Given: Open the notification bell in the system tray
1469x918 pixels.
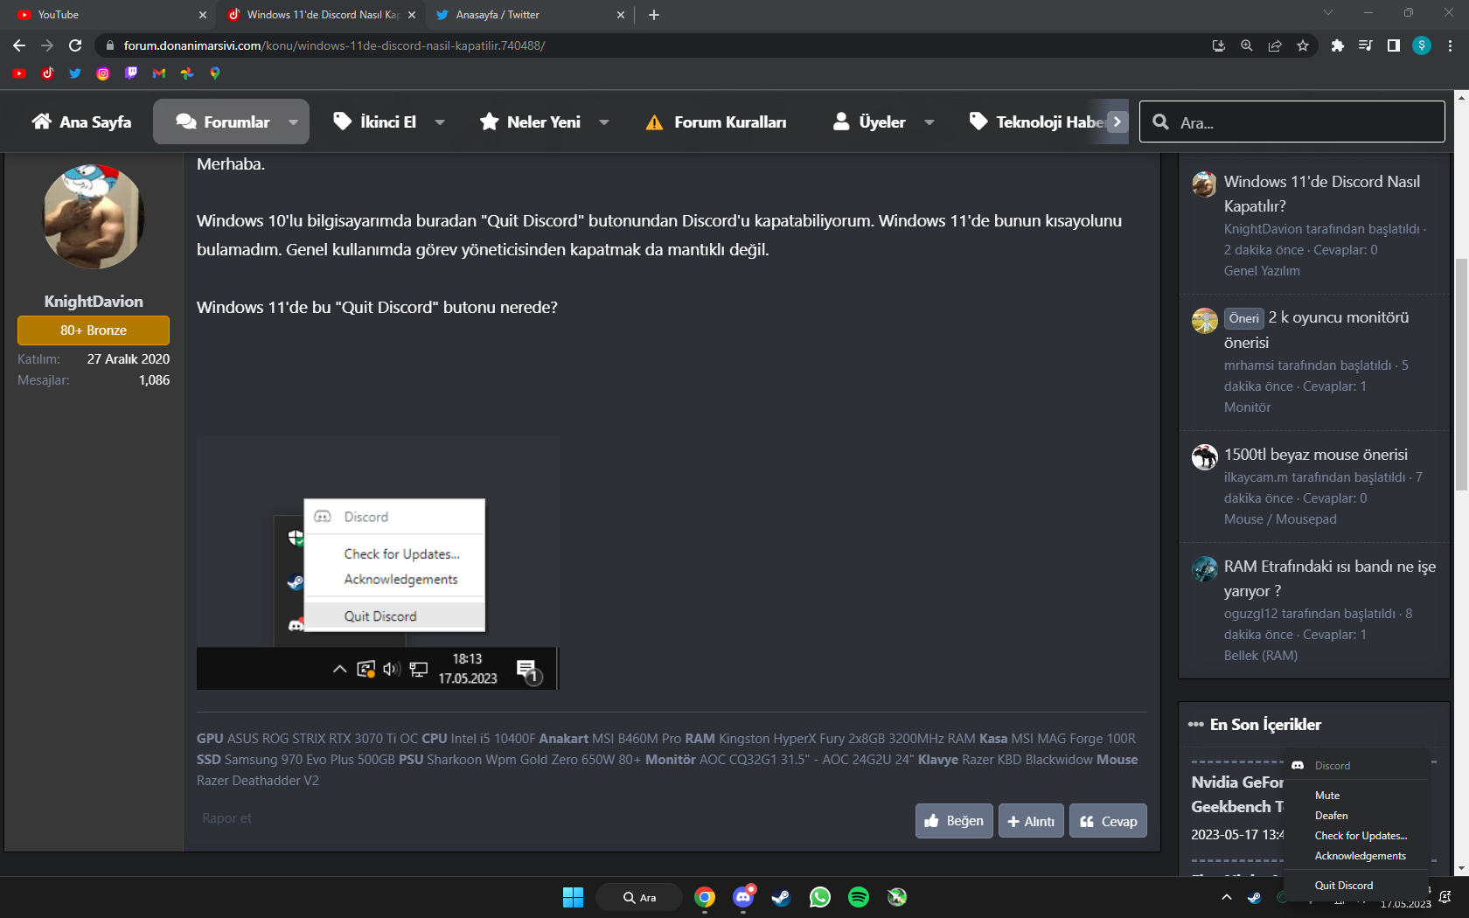Looking at the screenshot, I should pos(1445,897).
